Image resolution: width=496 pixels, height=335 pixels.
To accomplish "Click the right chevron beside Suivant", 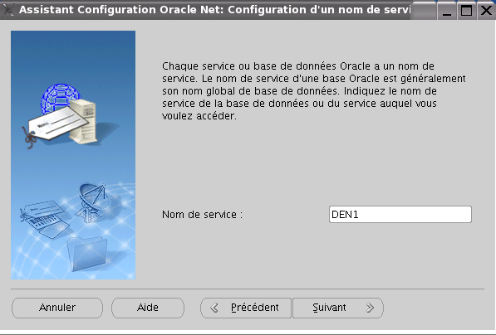I will [370, 308].
